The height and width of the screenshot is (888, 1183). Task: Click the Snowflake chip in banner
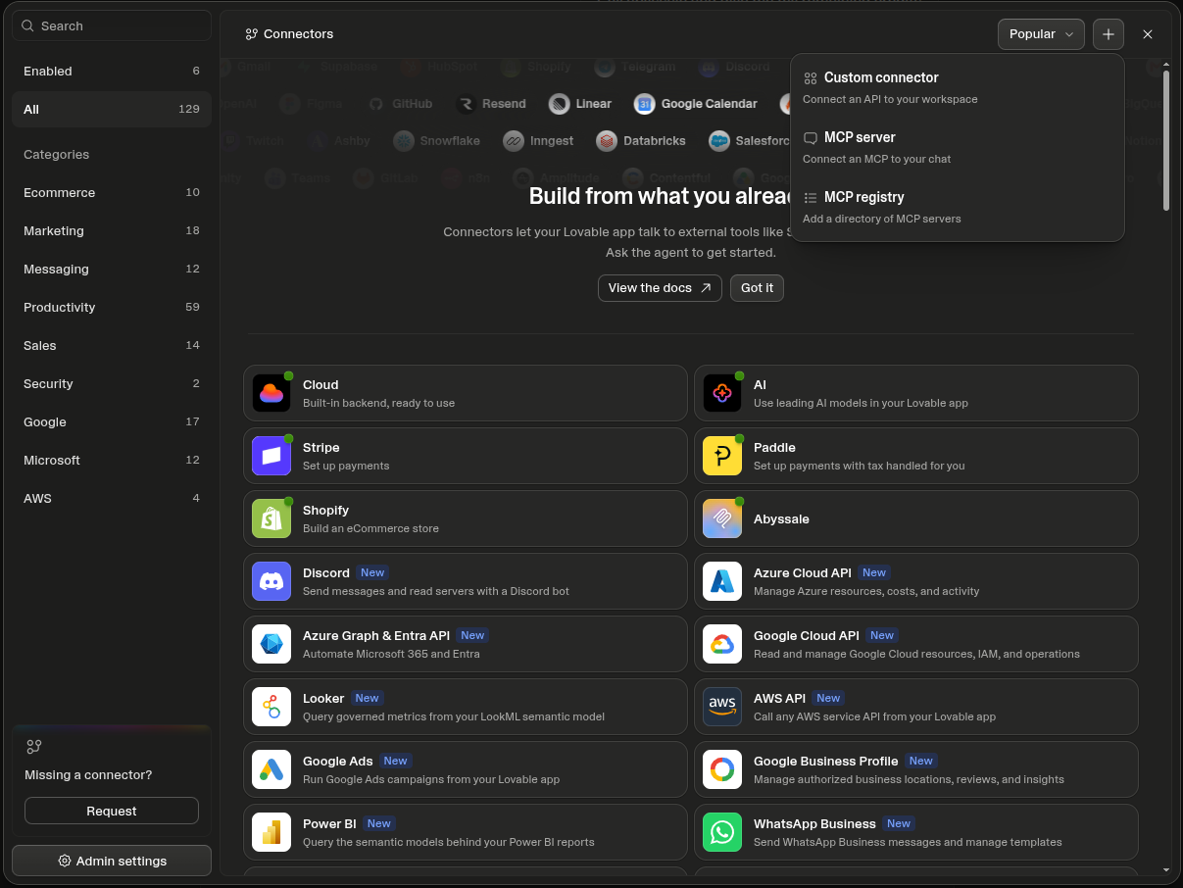[437, 141]
